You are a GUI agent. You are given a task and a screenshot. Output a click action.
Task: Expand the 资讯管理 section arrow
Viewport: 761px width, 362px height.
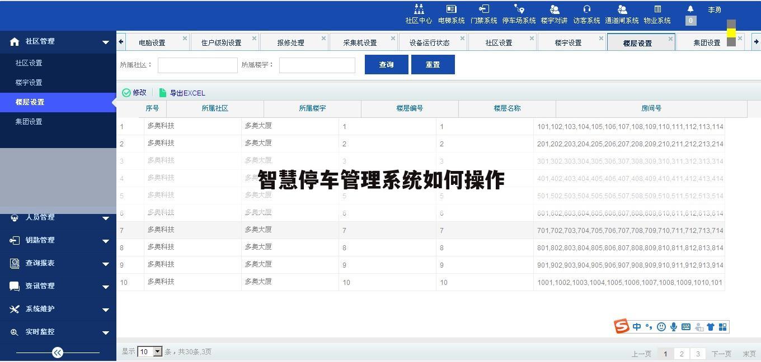[105, 287]
